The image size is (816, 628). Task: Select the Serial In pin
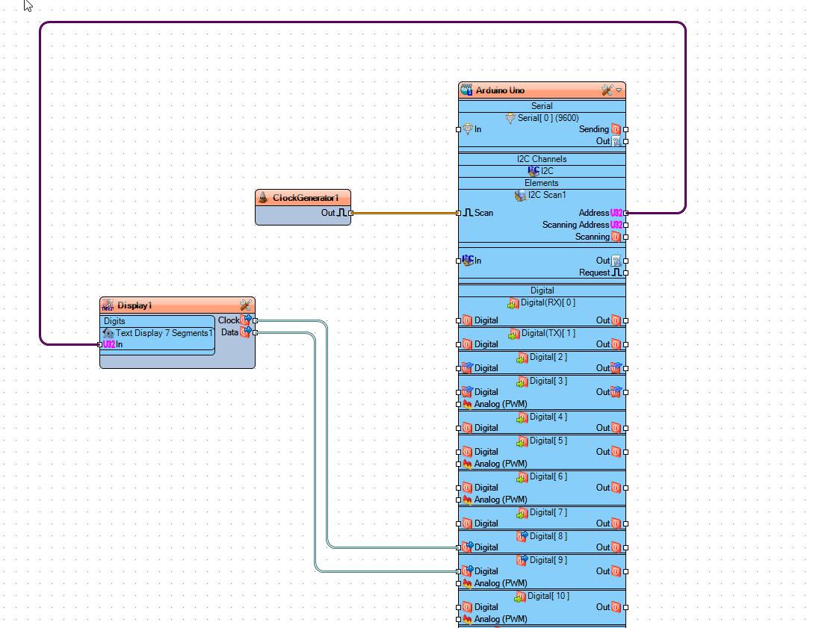coord(459,129)
